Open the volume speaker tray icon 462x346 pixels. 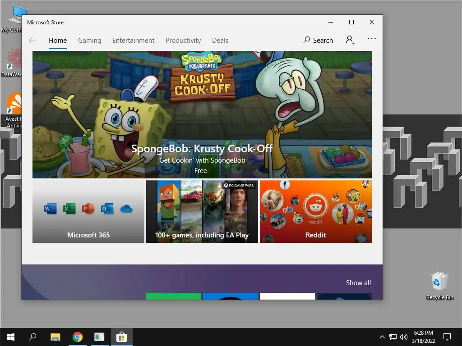tap(404, 337)
